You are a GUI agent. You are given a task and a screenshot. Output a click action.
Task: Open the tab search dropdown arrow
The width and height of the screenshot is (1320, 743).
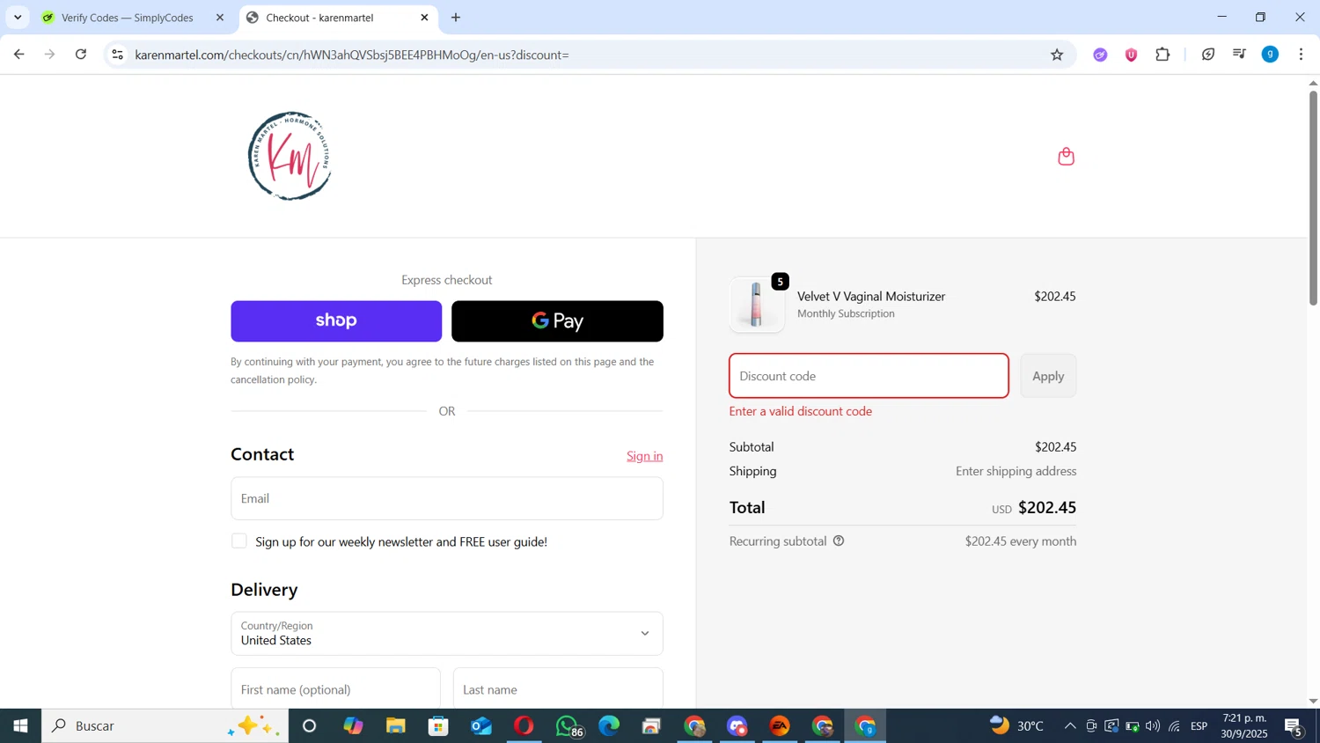(x=18, y=18)
